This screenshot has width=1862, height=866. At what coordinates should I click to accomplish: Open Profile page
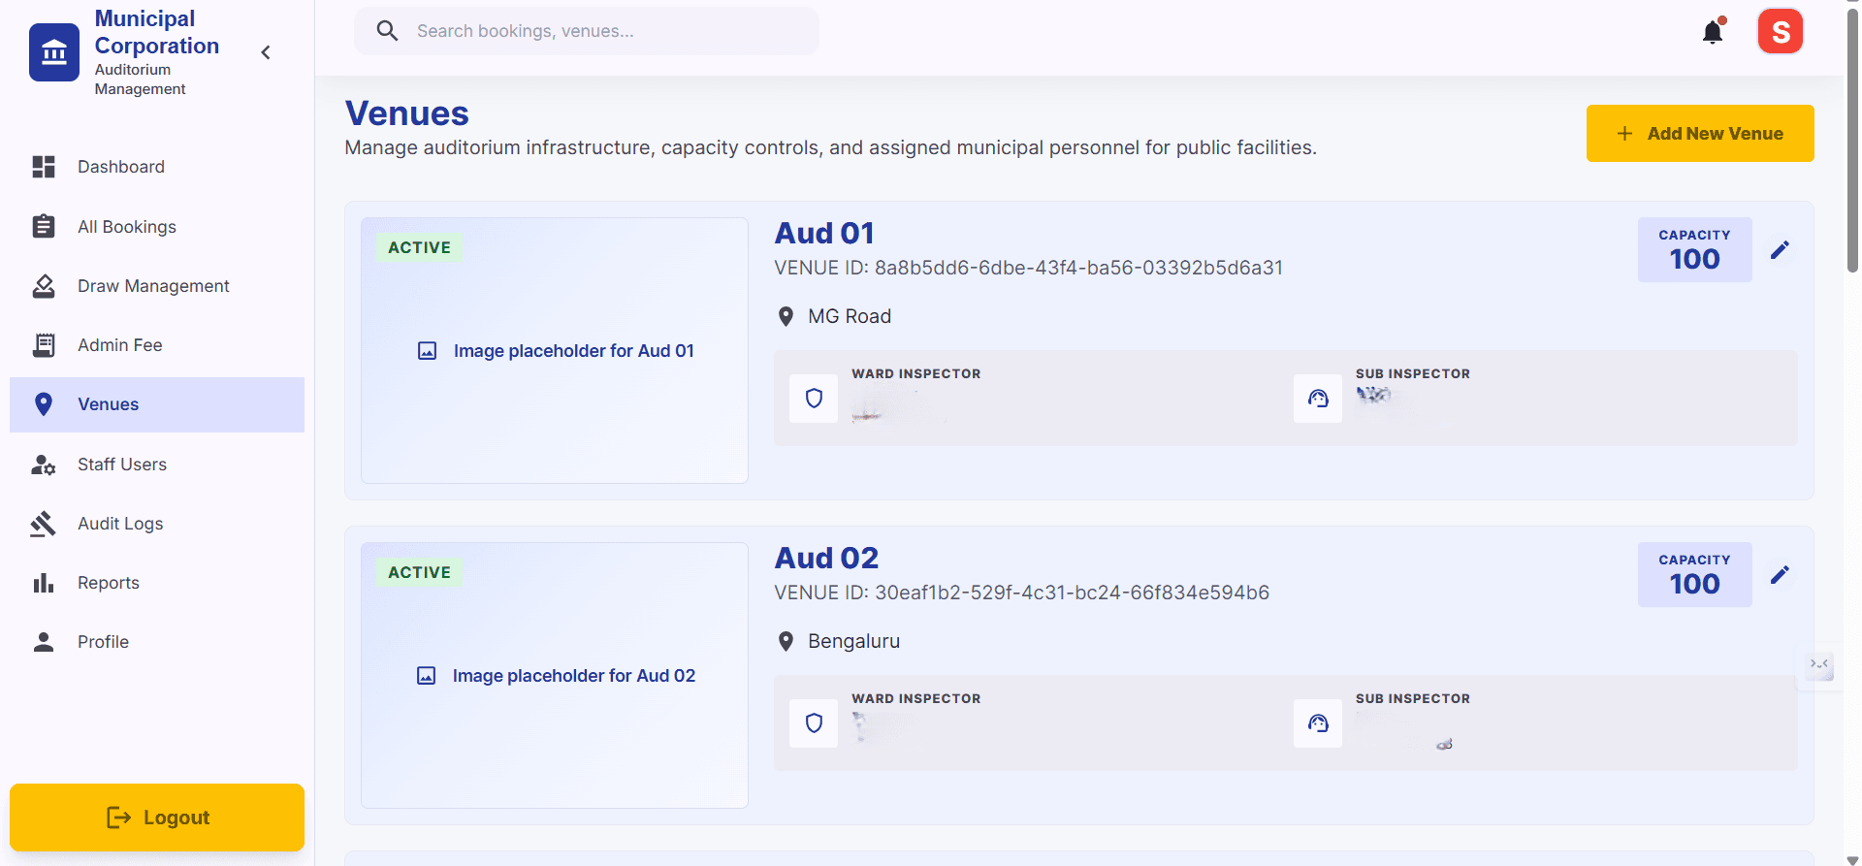pos(157,641)
